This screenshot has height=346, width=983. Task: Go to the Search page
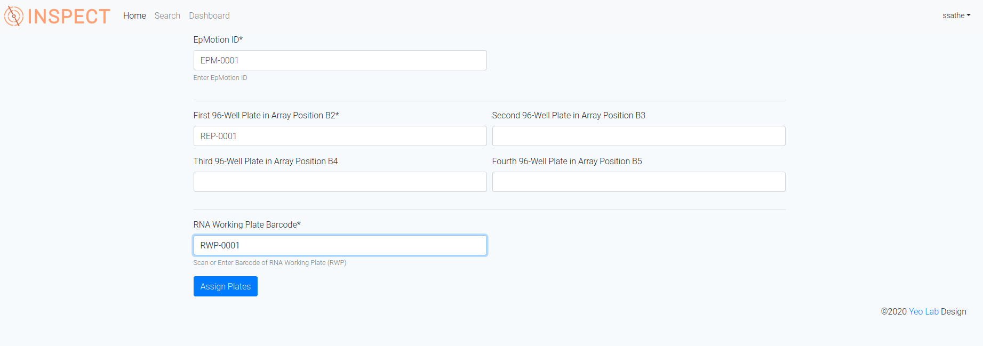click(167, 16)
